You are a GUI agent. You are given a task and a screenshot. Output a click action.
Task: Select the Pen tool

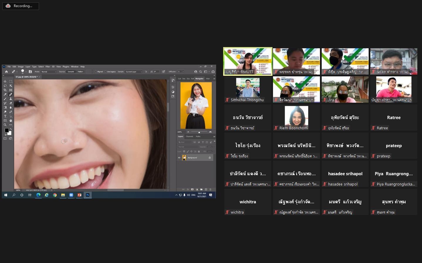click(x=11, y=112)
